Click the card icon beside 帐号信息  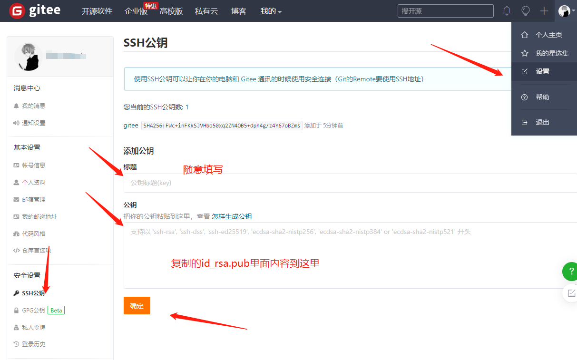click(x=17, y=165)
